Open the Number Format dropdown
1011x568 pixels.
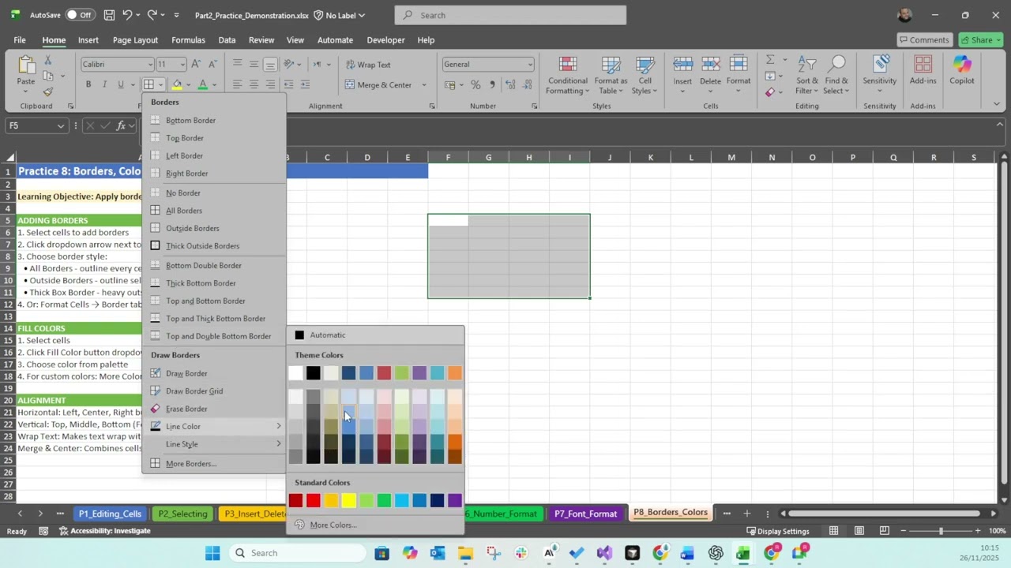tap(530, 65)
